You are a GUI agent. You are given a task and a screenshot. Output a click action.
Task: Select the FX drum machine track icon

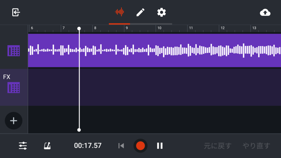tap(14, 87)
